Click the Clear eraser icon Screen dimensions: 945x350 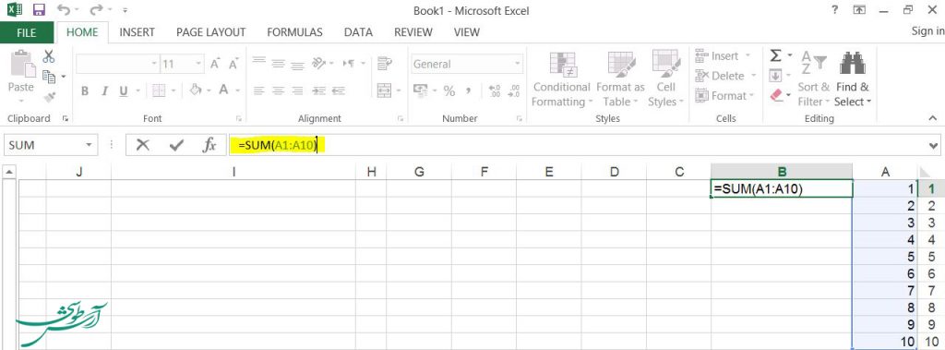775,95
